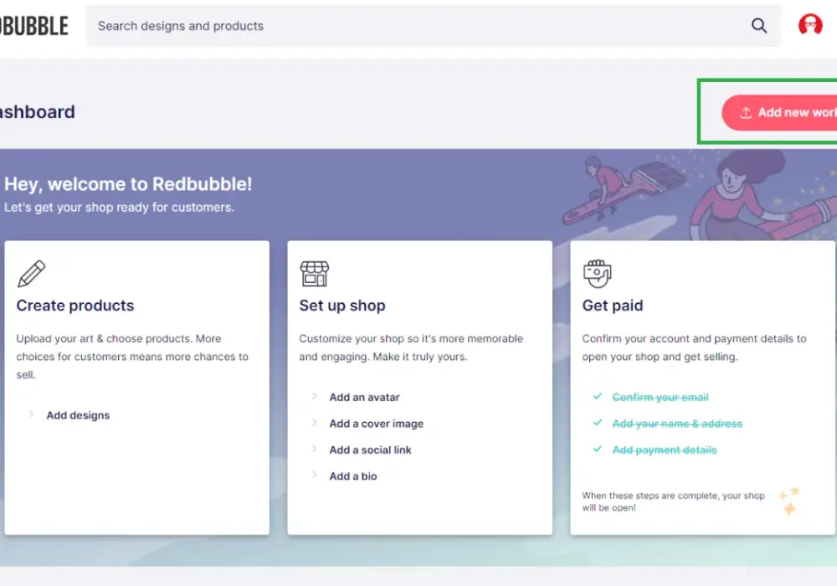Open the user avatar profile menu

(x=809, y=24)
